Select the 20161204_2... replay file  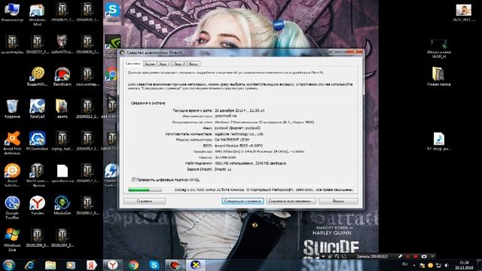point(62,238)
